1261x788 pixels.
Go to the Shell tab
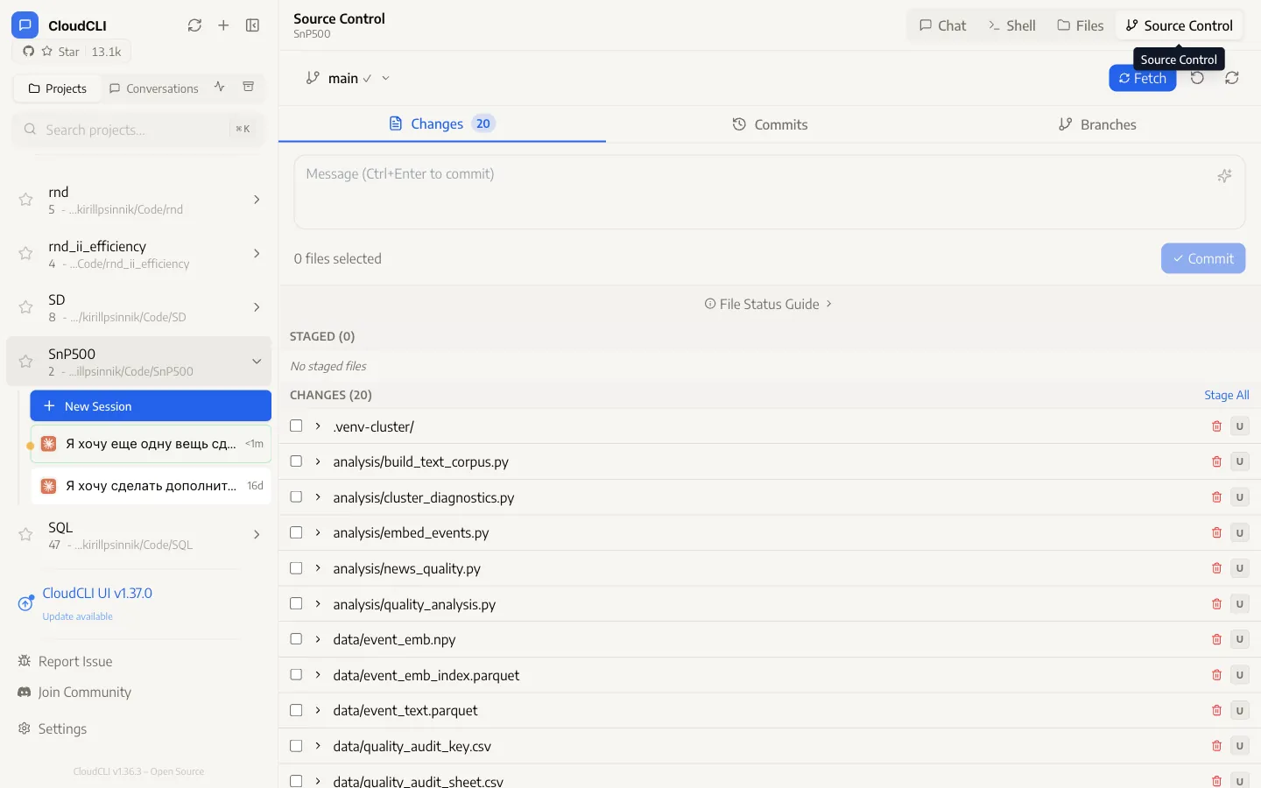1011,25
